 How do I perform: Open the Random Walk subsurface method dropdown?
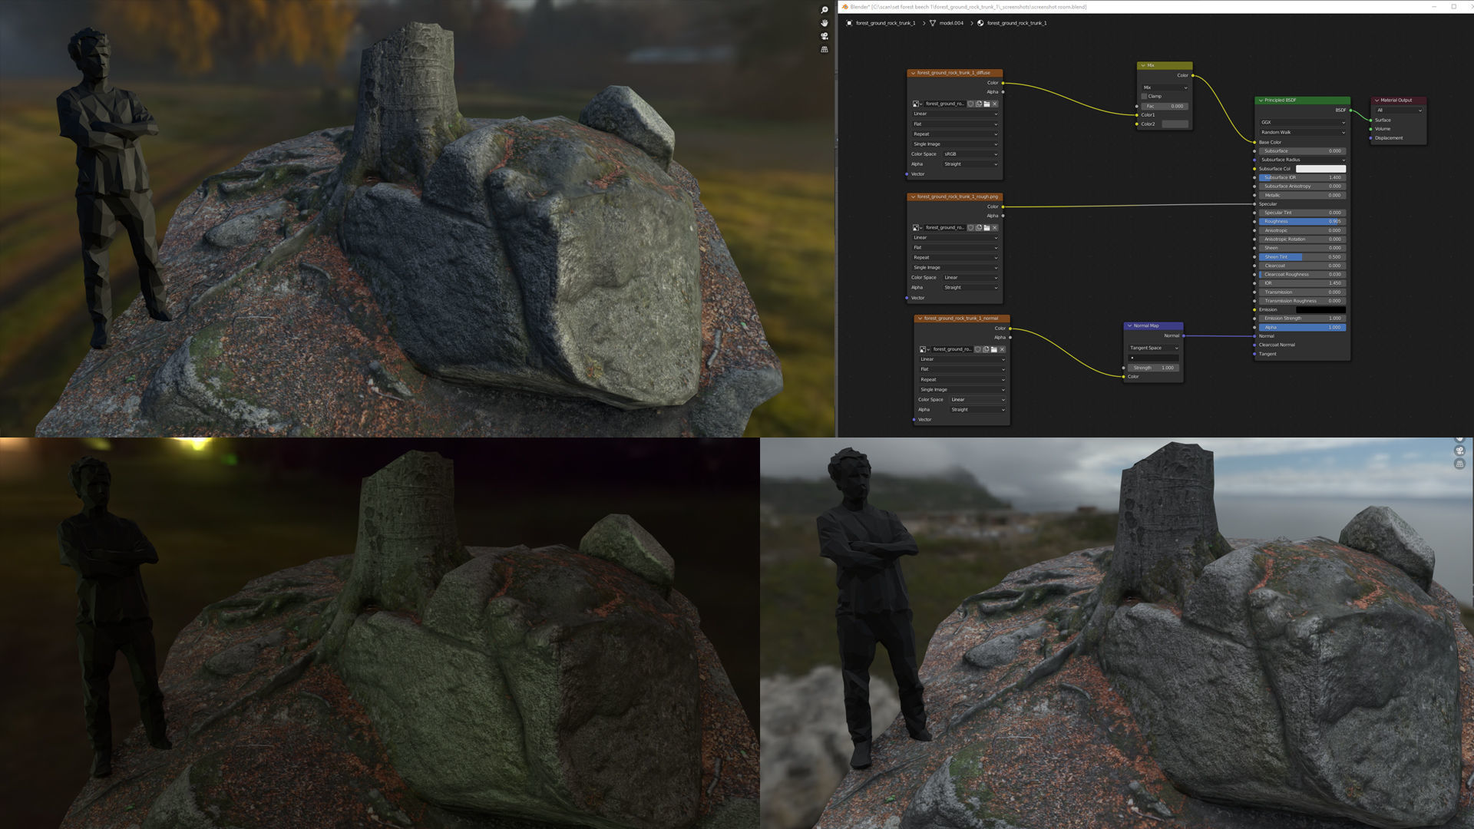point(1302,132)
